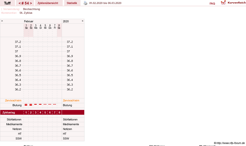The height and width of the screenshot is (146, 246).
Task: Click the > arrow left of Februar
Action: pos(2,21)
